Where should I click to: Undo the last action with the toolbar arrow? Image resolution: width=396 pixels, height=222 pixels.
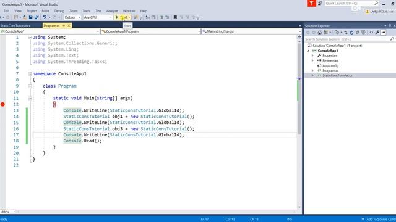[x=45, y=17]
